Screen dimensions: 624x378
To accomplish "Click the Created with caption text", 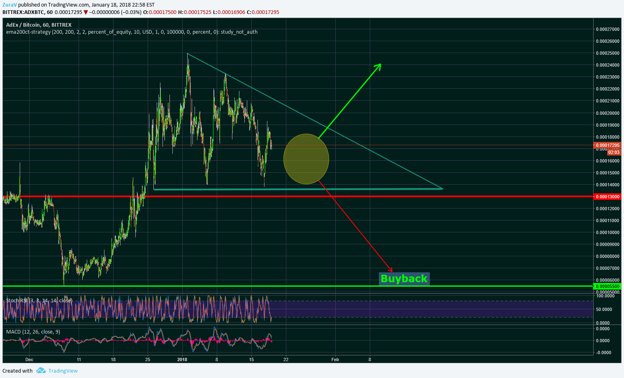I will point(18,371).
